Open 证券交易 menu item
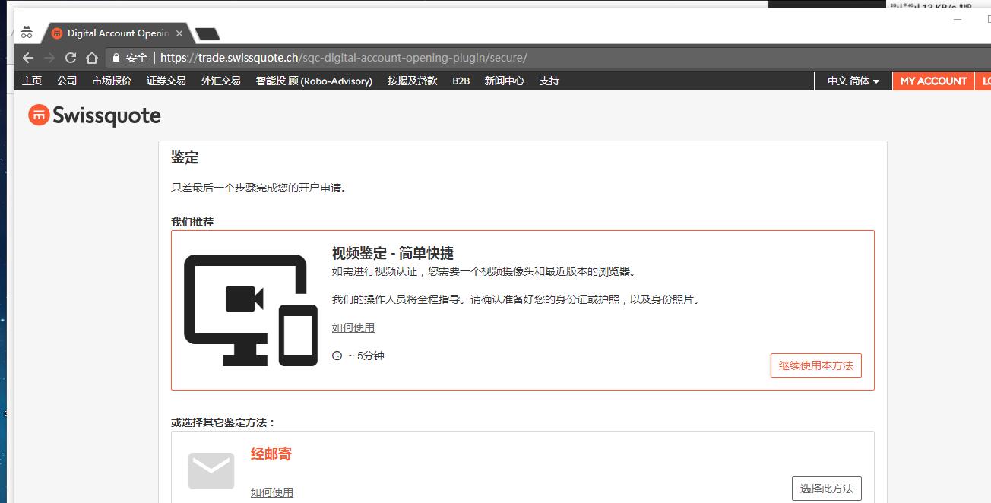This screenshot has height=503, width=991. (x=166, y=81)
